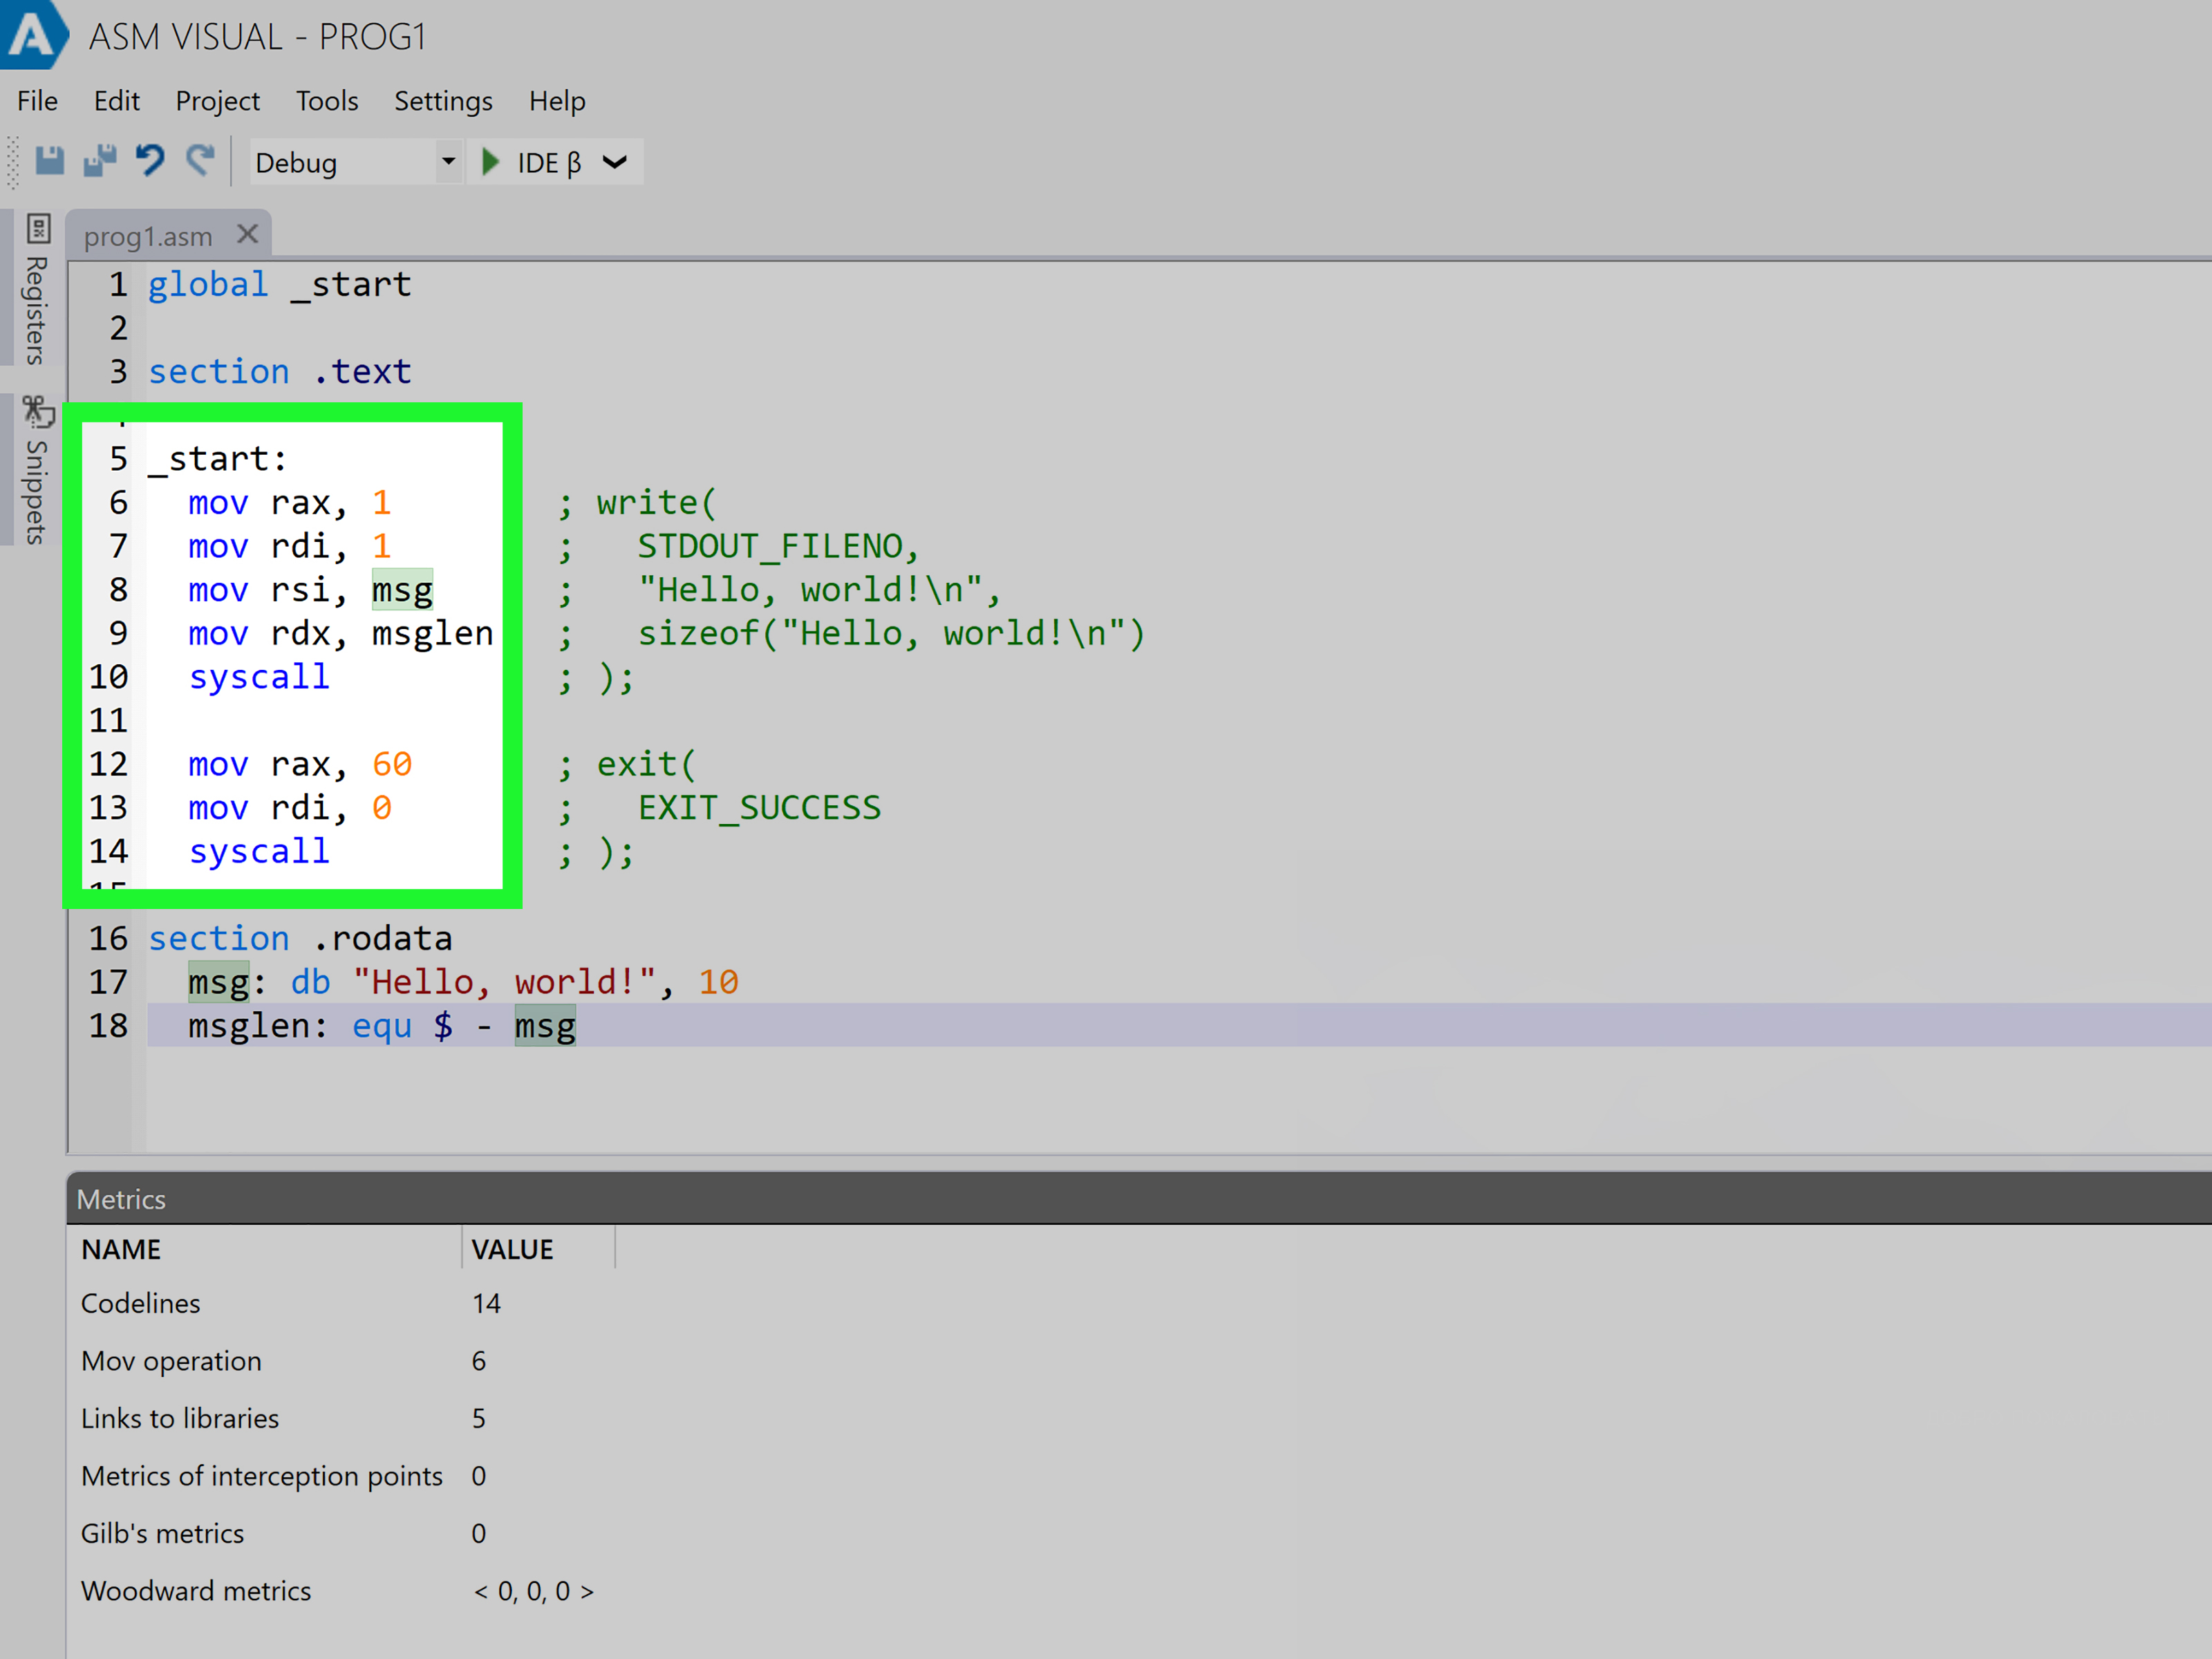2212x1659 pixels.
Task: Open the Edit menu
Action: coord(117,101)
